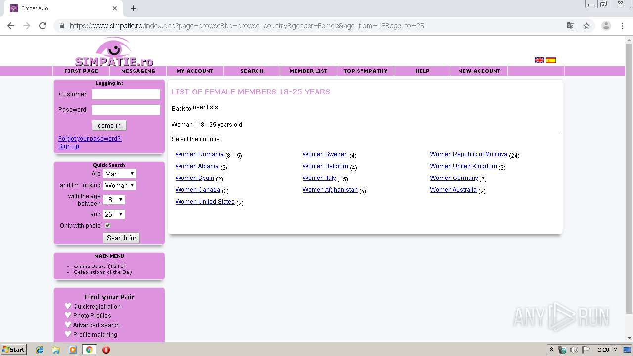Go back to user lists link
Screen dimensions: 633x356
click(x=205, y=107)
